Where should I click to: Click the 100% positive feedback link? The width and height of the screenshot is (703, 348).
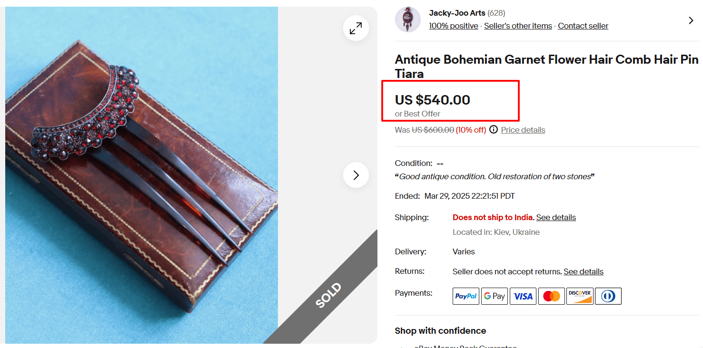tap(453, 26)
